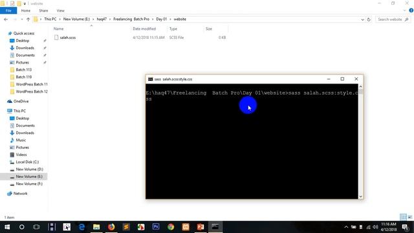The height and width of the screenshot is (233, 414).
Task: Launch Photoshop from the taskbar
Action: 156,227
